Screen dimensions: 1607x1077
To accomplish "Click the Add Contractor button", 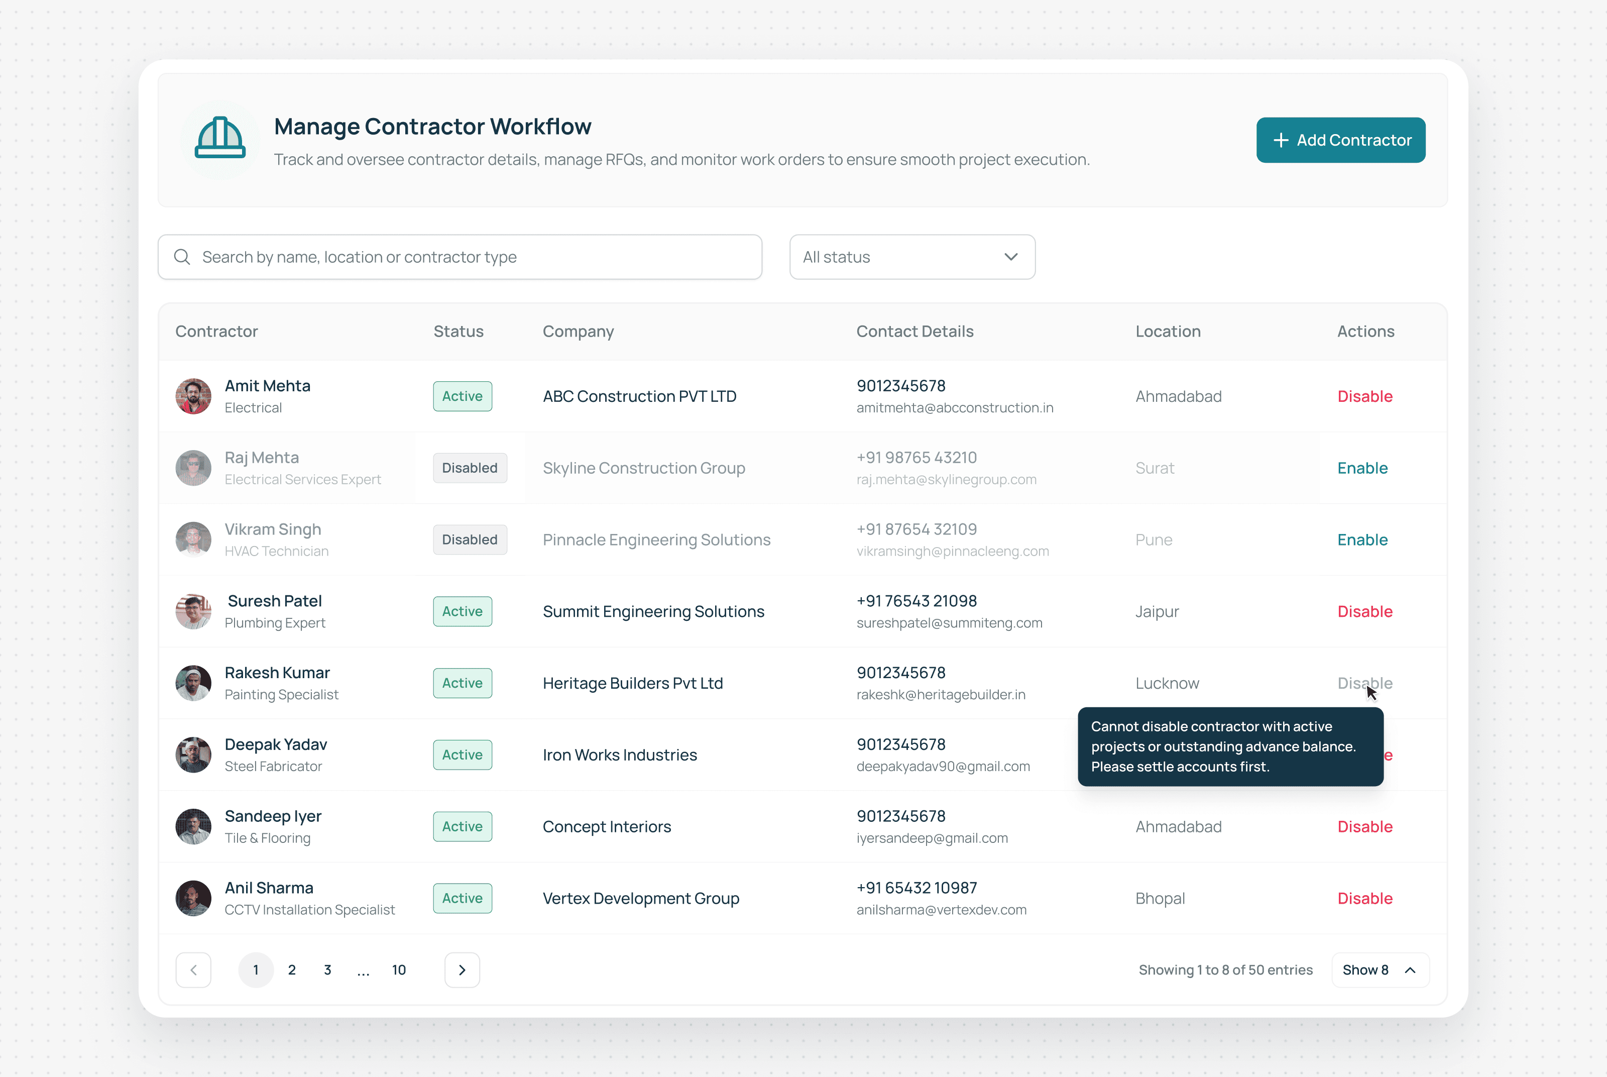I will [x=1341, y=140].
